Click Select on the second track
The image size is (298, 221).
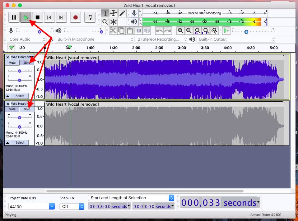click(20, 142)
